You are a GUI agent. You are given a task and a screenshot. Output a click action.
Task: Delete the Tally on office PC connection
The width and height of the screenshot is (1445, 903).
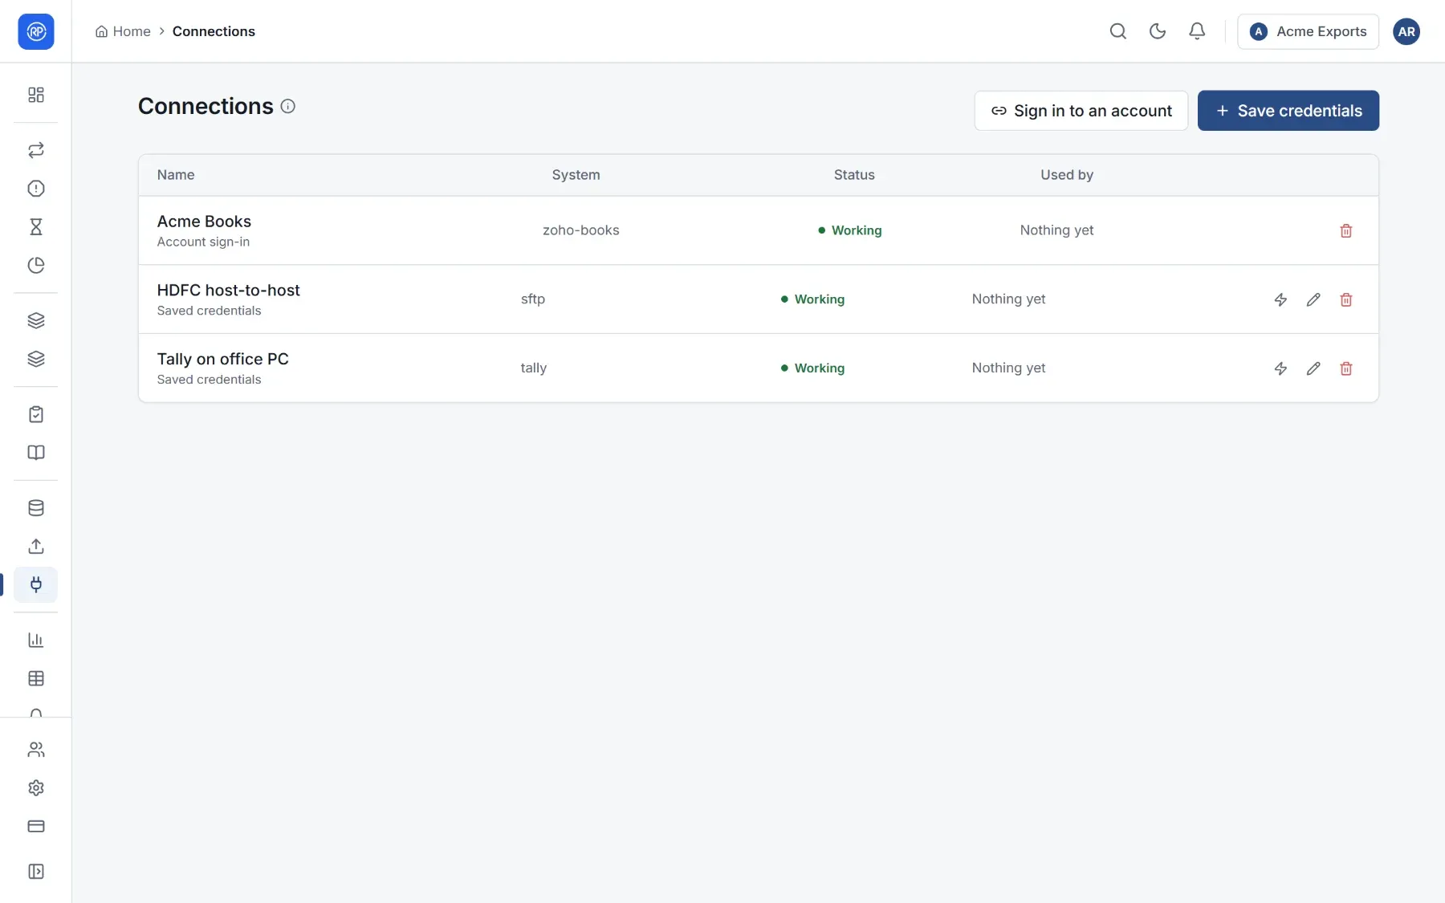click(1346, 368)
